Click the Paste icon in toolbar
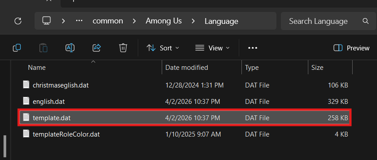The width and height of the screenshot is (377, 160). click(43, 48)
